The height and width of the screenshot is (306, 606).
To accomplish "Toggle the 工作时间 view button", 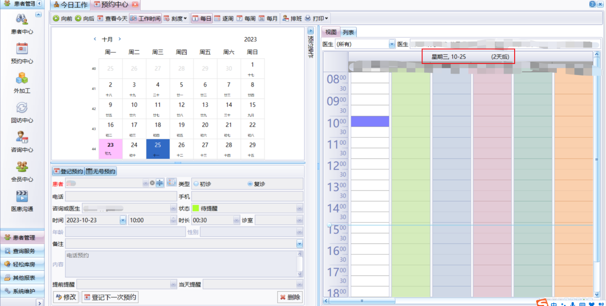I will click(x=145, y=19).
